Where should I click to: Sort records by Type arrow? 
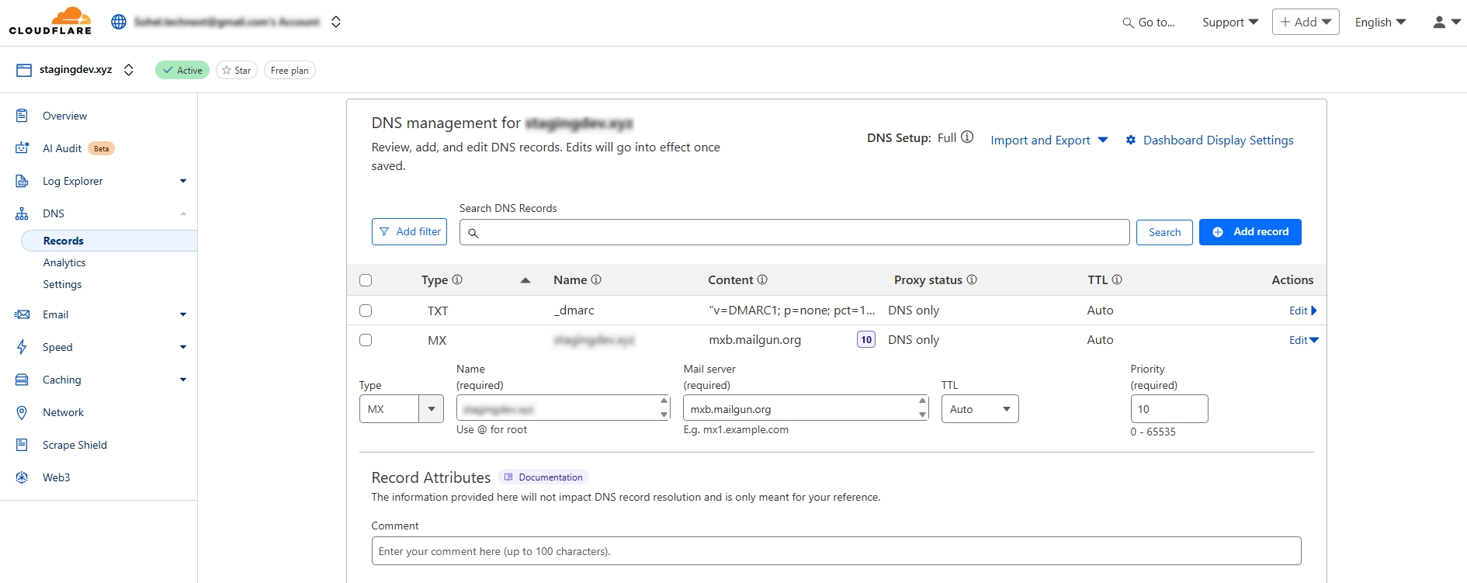525,280
